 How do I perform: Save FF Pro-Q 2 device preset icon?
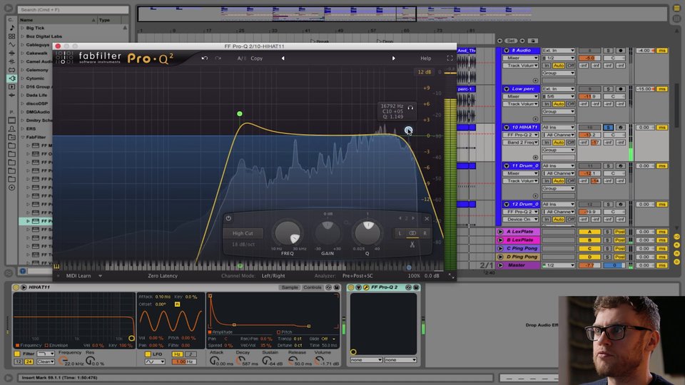[416, 287]
